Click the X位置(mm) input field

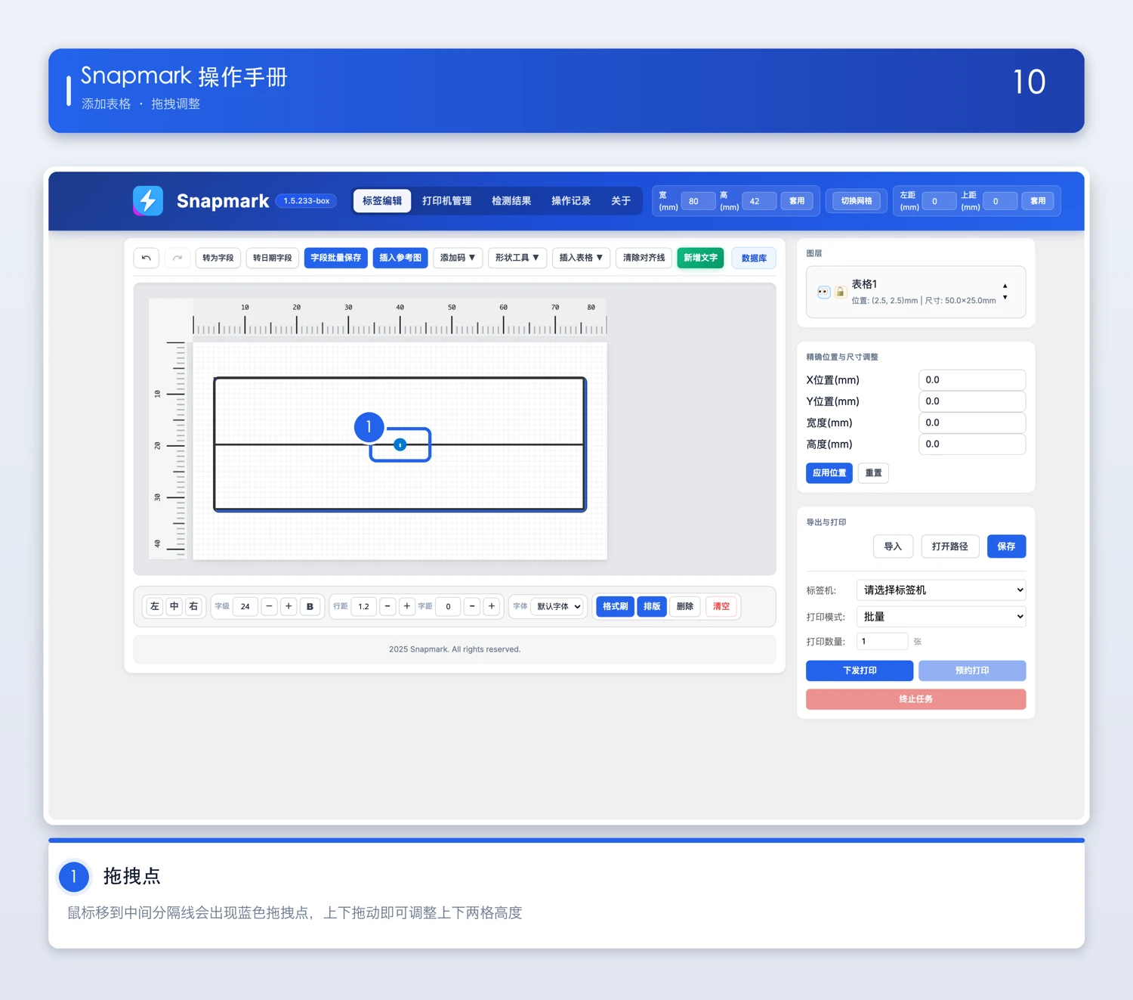[972, 380]
